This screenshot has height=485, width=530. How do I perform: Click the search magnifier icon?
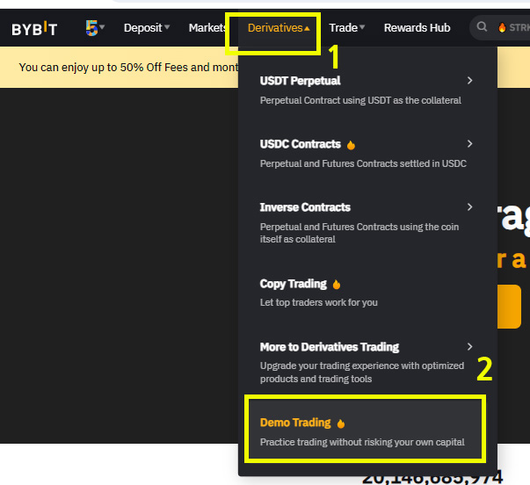(x=482, y=28)
